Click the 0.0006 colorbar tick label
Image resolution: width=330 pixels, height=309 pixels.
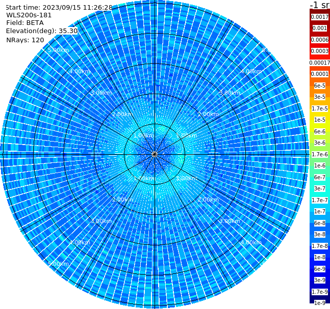point(320,40)
